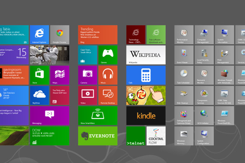Open the Evernote tile
Viewport: 245px width, 163px height.
(98, 135)
